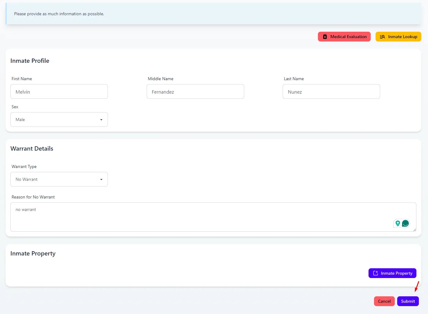Click the purple Inmate Property button label
Viewport: 428px width, 314px height.
pyautogui.click(x=396, y=273)
